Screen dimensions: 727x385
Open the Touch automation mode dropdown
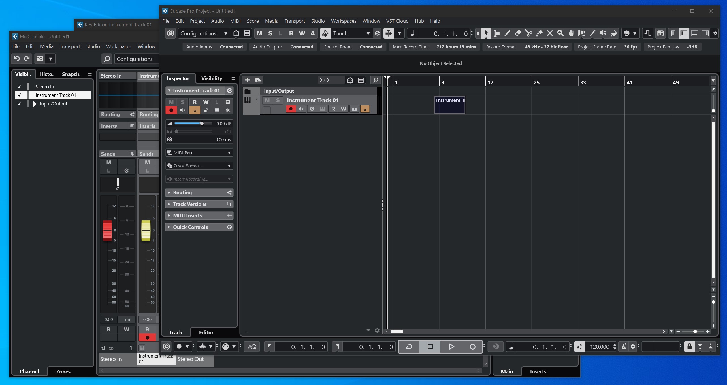[368, 33]
